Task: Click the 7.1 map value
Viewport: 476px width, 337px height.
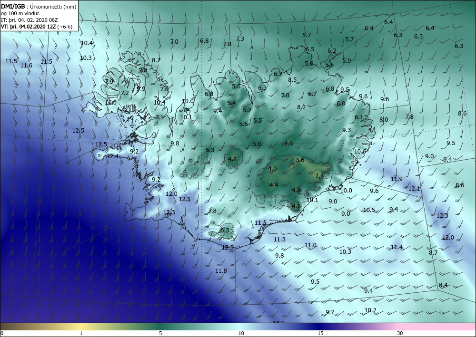Action: point(159,117)
